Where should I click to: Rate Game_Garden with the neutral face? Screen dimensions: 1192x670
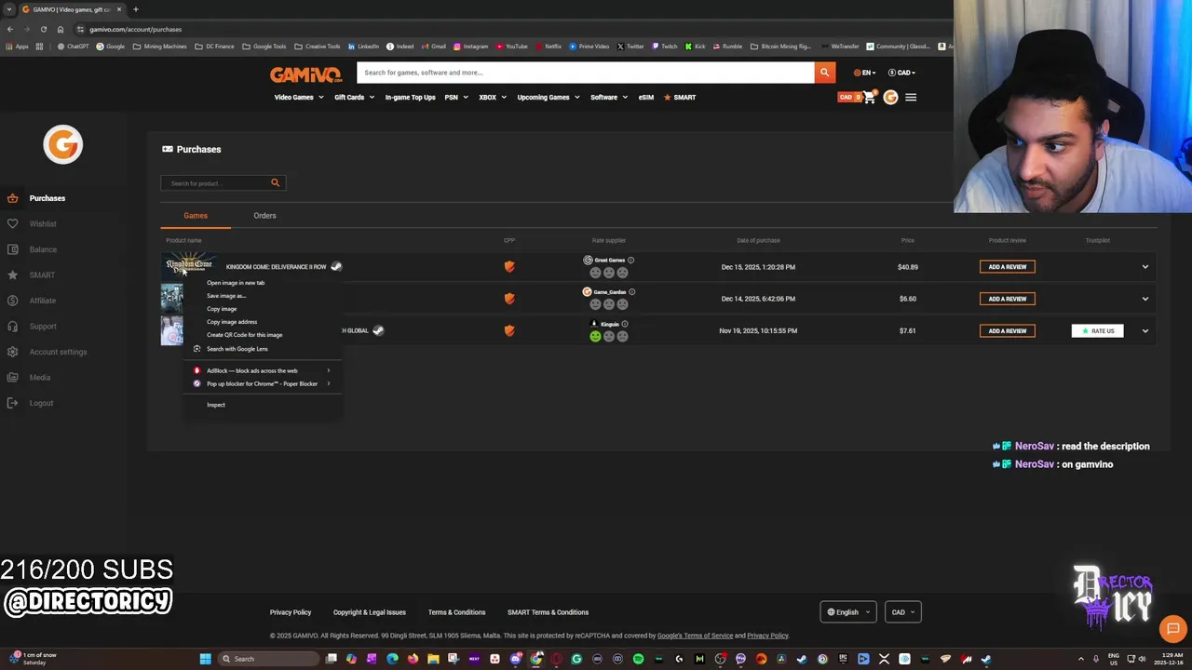(609, 304)
